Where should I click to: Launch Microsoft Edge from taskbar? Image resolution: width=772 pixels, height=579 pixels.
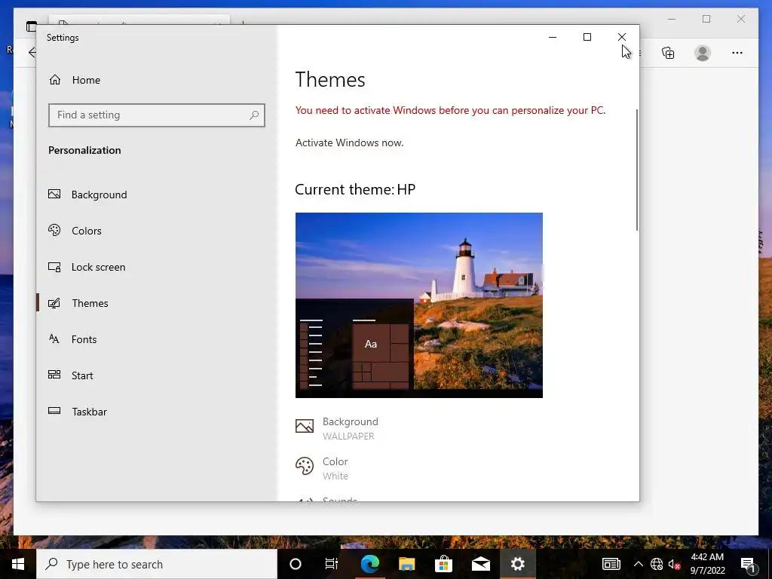369,564
